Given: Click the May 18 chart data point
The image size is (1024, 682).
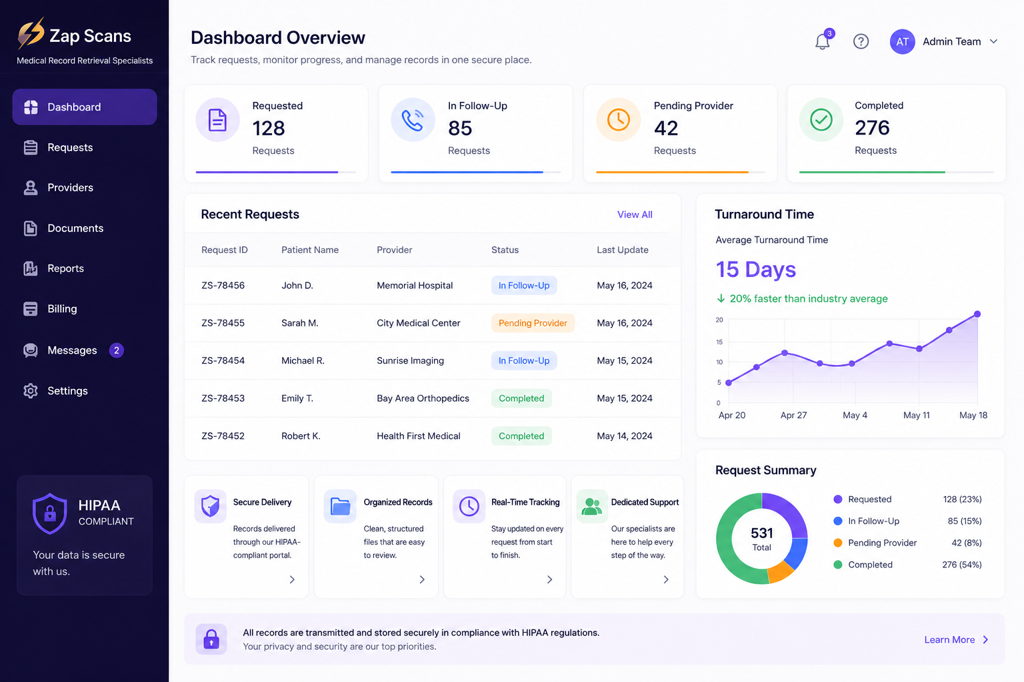Looking at the screenshot, I should tap(977, 314).
